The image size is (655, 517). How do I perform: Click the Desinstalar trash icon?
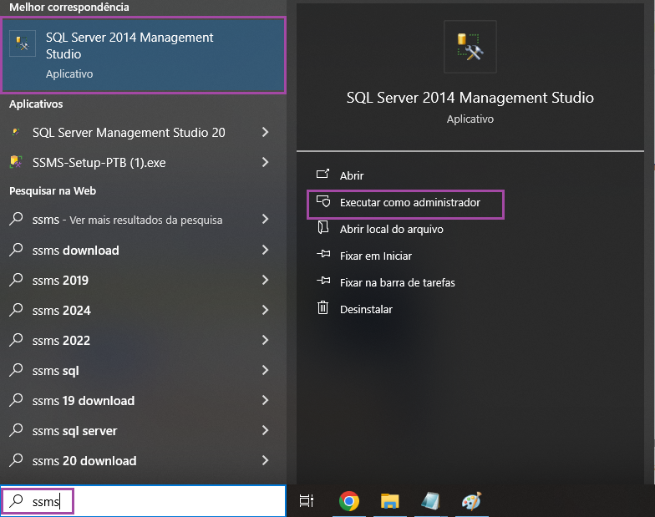coord(322,309)
